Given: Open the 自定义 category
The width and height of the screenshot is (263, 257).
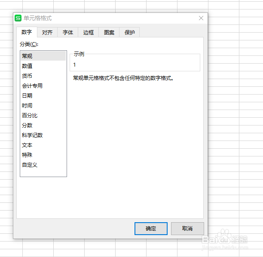Looking at the screenshot, I should [x=43, y=165].
